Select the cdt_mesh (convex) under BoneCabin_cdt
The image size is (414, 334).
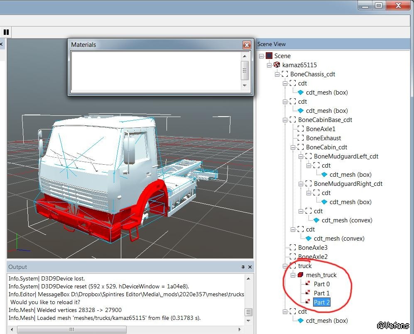click(347, 220)
